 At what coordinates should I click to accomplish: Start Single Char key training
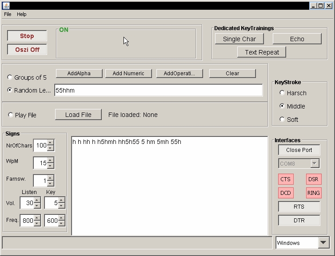click(x=239, y=39)
